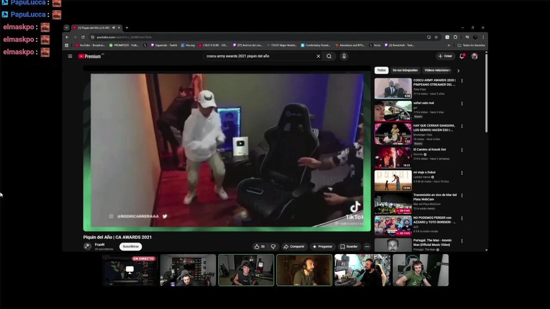The width and height of the screenshot is (550, 309).
Task: Clear the YouTube search box text
Action: coord(318,56)
